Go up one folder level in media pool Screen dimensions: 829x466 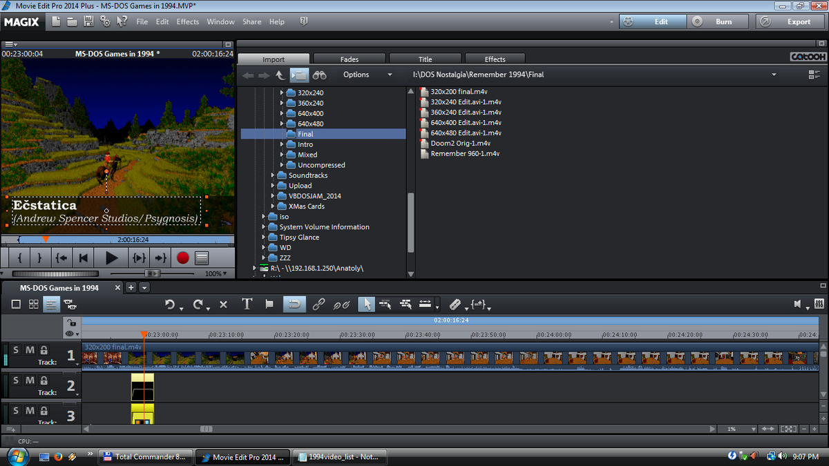click(280, 75)
